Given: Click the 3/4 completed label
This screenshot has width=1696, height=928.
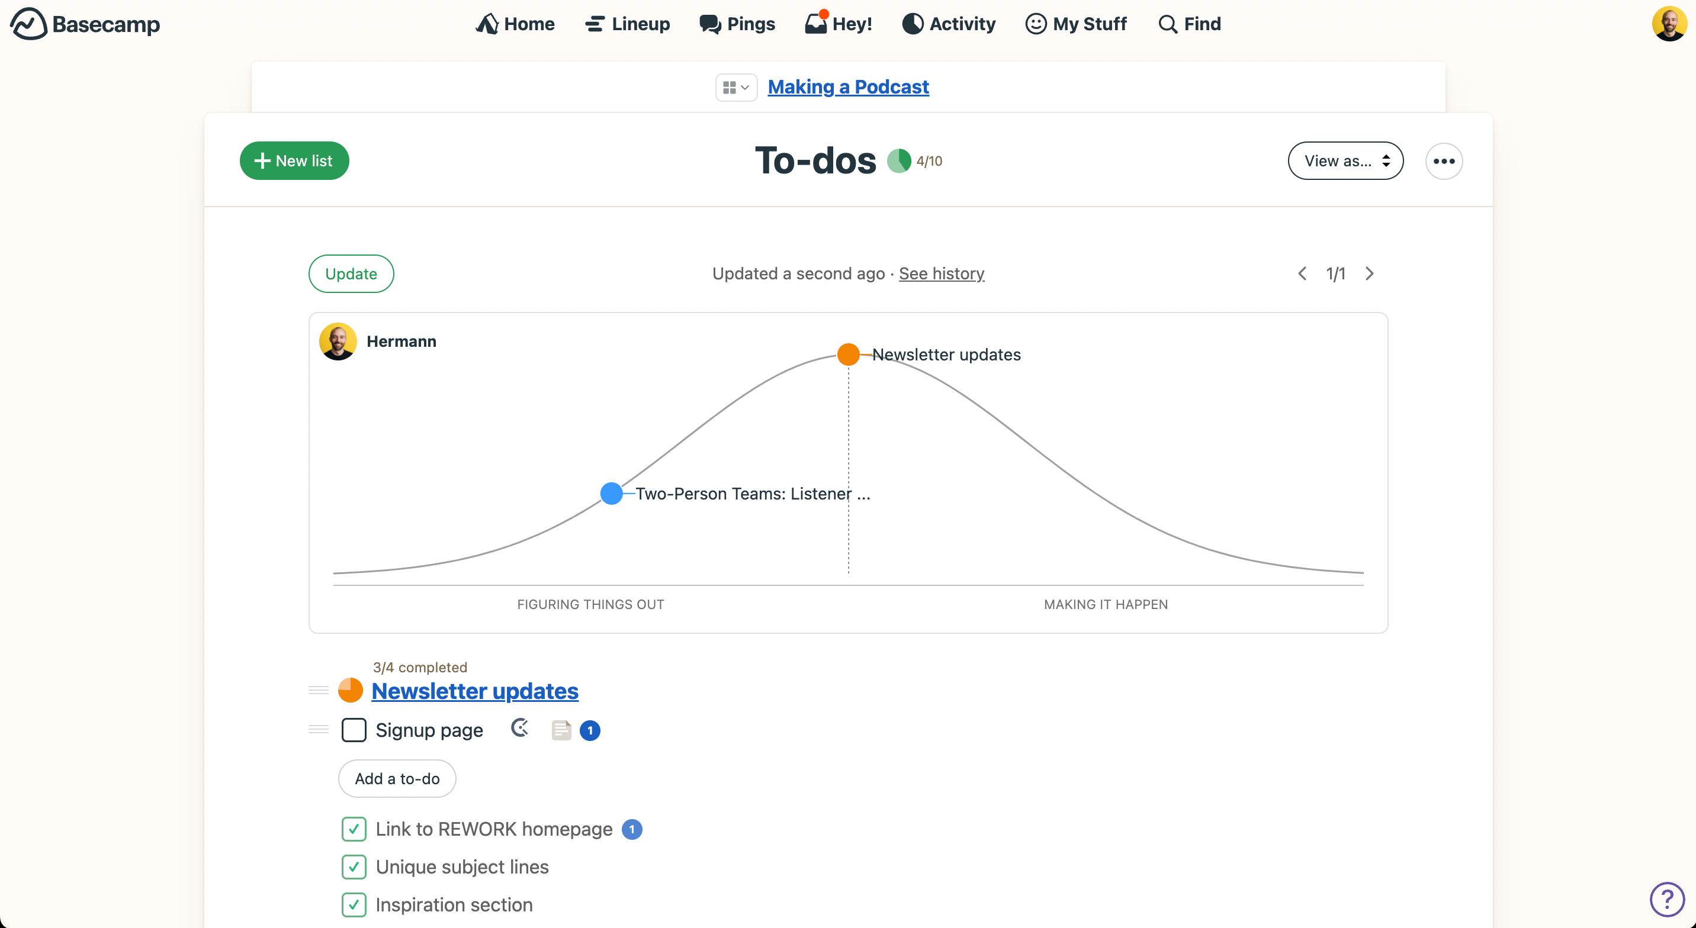Looking at the screenshot, I should pos(420,668).
